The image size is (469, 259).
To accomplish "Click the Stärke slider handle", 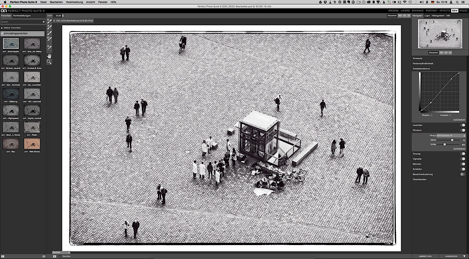I will 452,140.
